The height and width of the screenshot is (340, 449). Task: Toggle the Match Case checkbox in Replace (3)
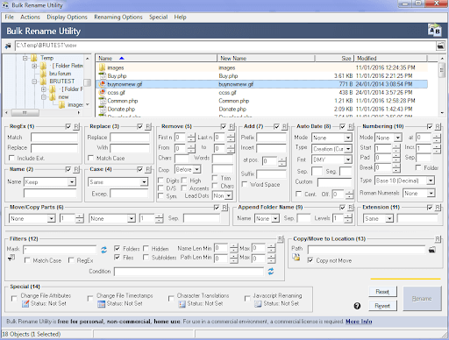[x=91, y=158]
